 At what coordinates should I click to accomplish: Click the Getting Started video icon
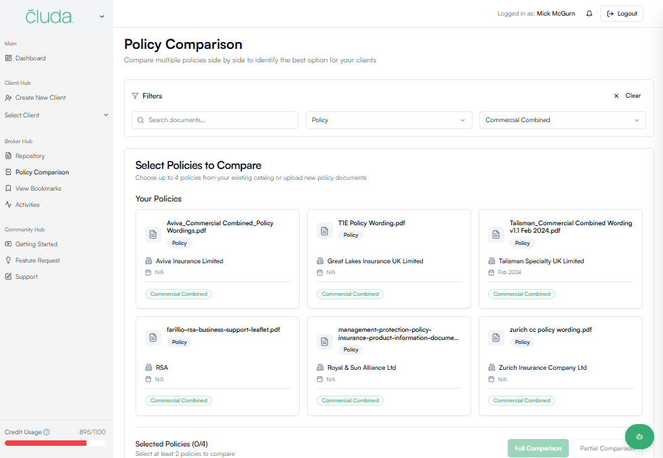(x=8, y=244)
